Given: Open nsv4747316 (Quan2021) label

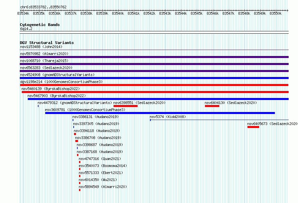Looking at the screenshot, I should tap(100, 159).
